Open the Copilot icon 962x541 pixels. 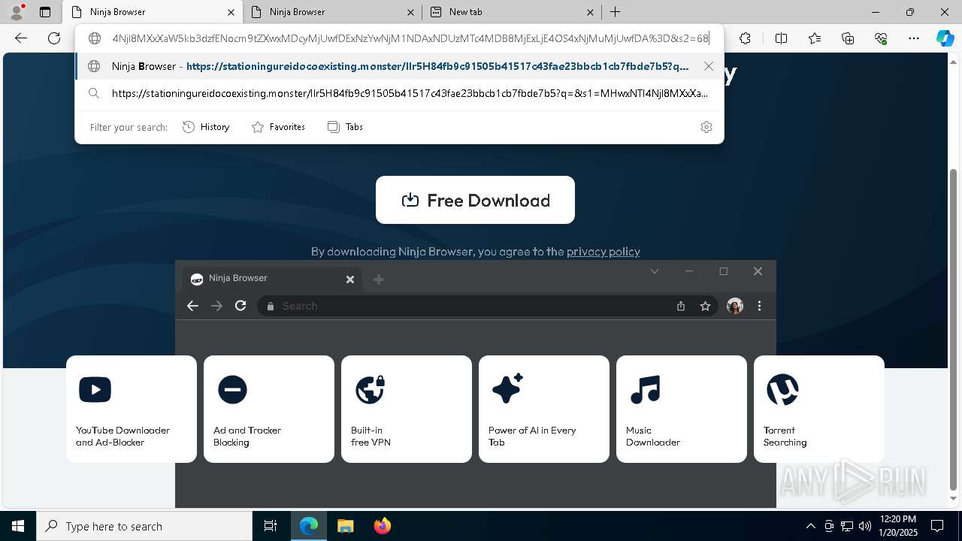945,38
